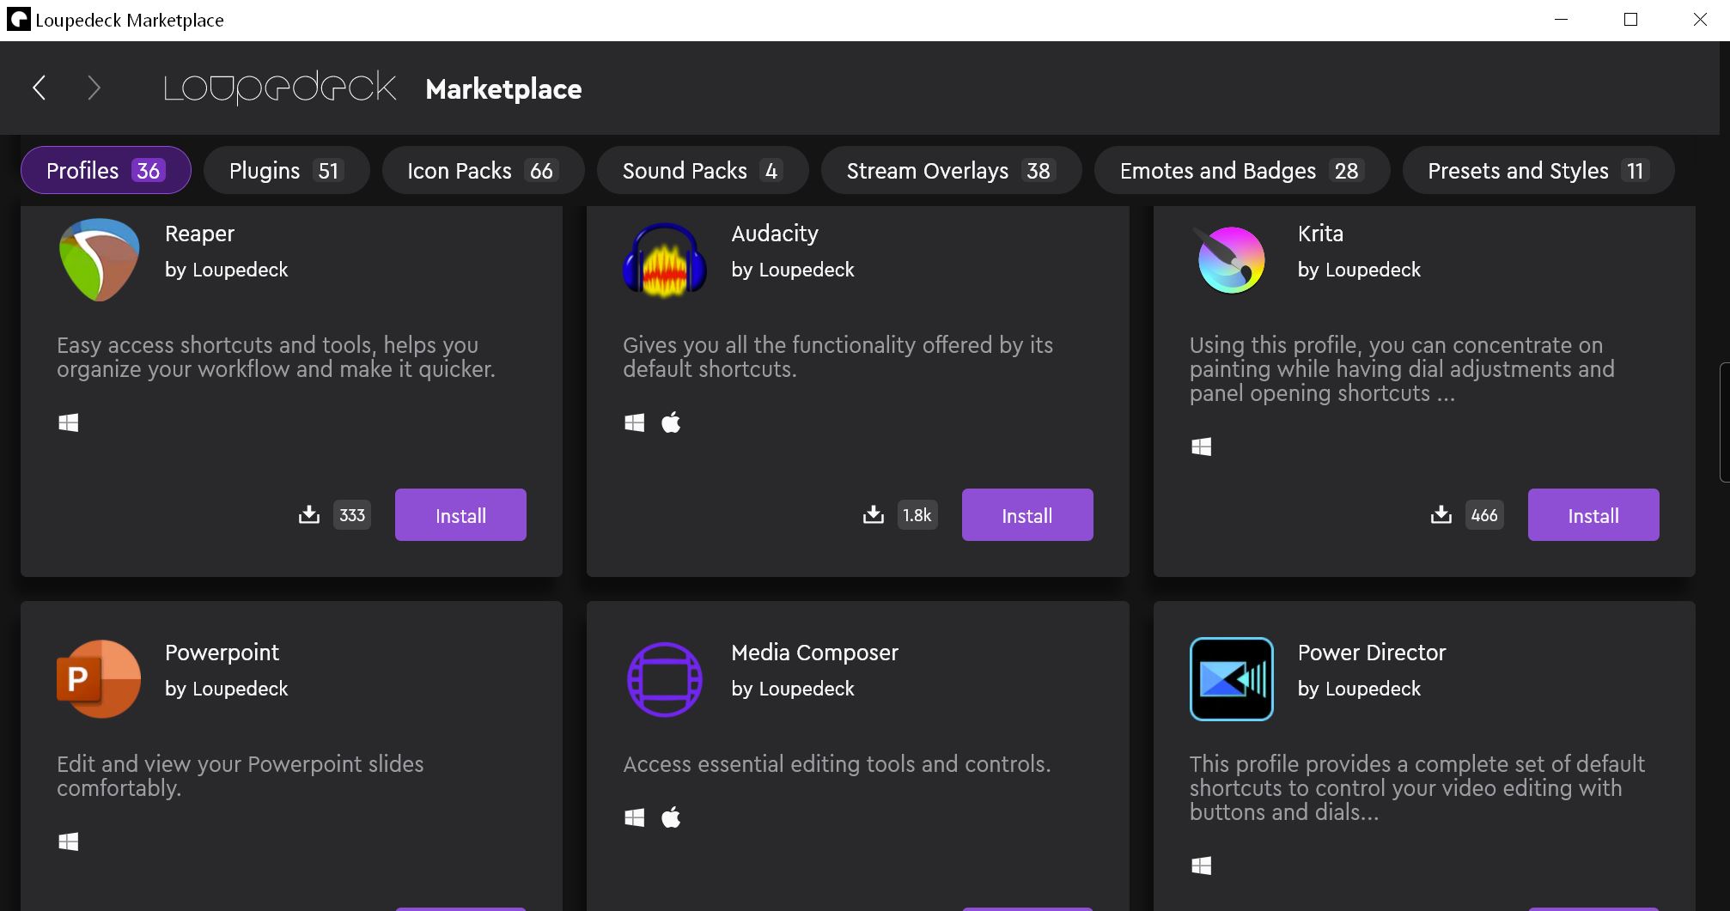Open the Power Director profile icon
The image size is (1730, 911).
1231,678
